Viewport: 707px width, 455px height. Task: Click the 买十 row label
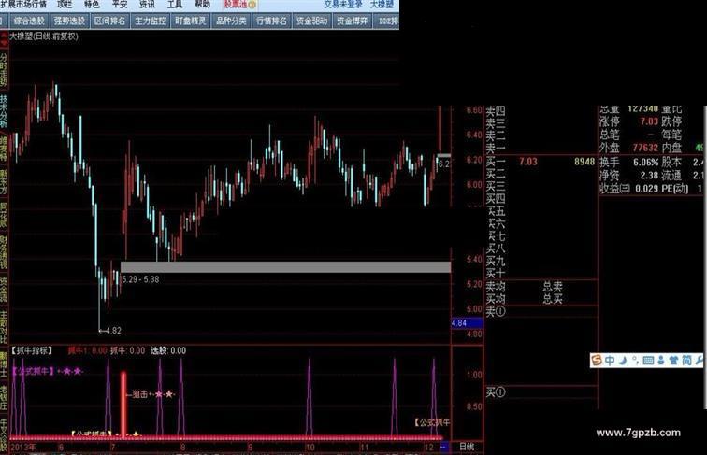pyautogui.click(x=496, y=273)
